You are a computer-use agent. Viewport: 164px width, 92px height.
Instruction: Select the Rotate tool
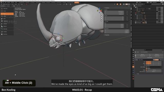(7, 16)
